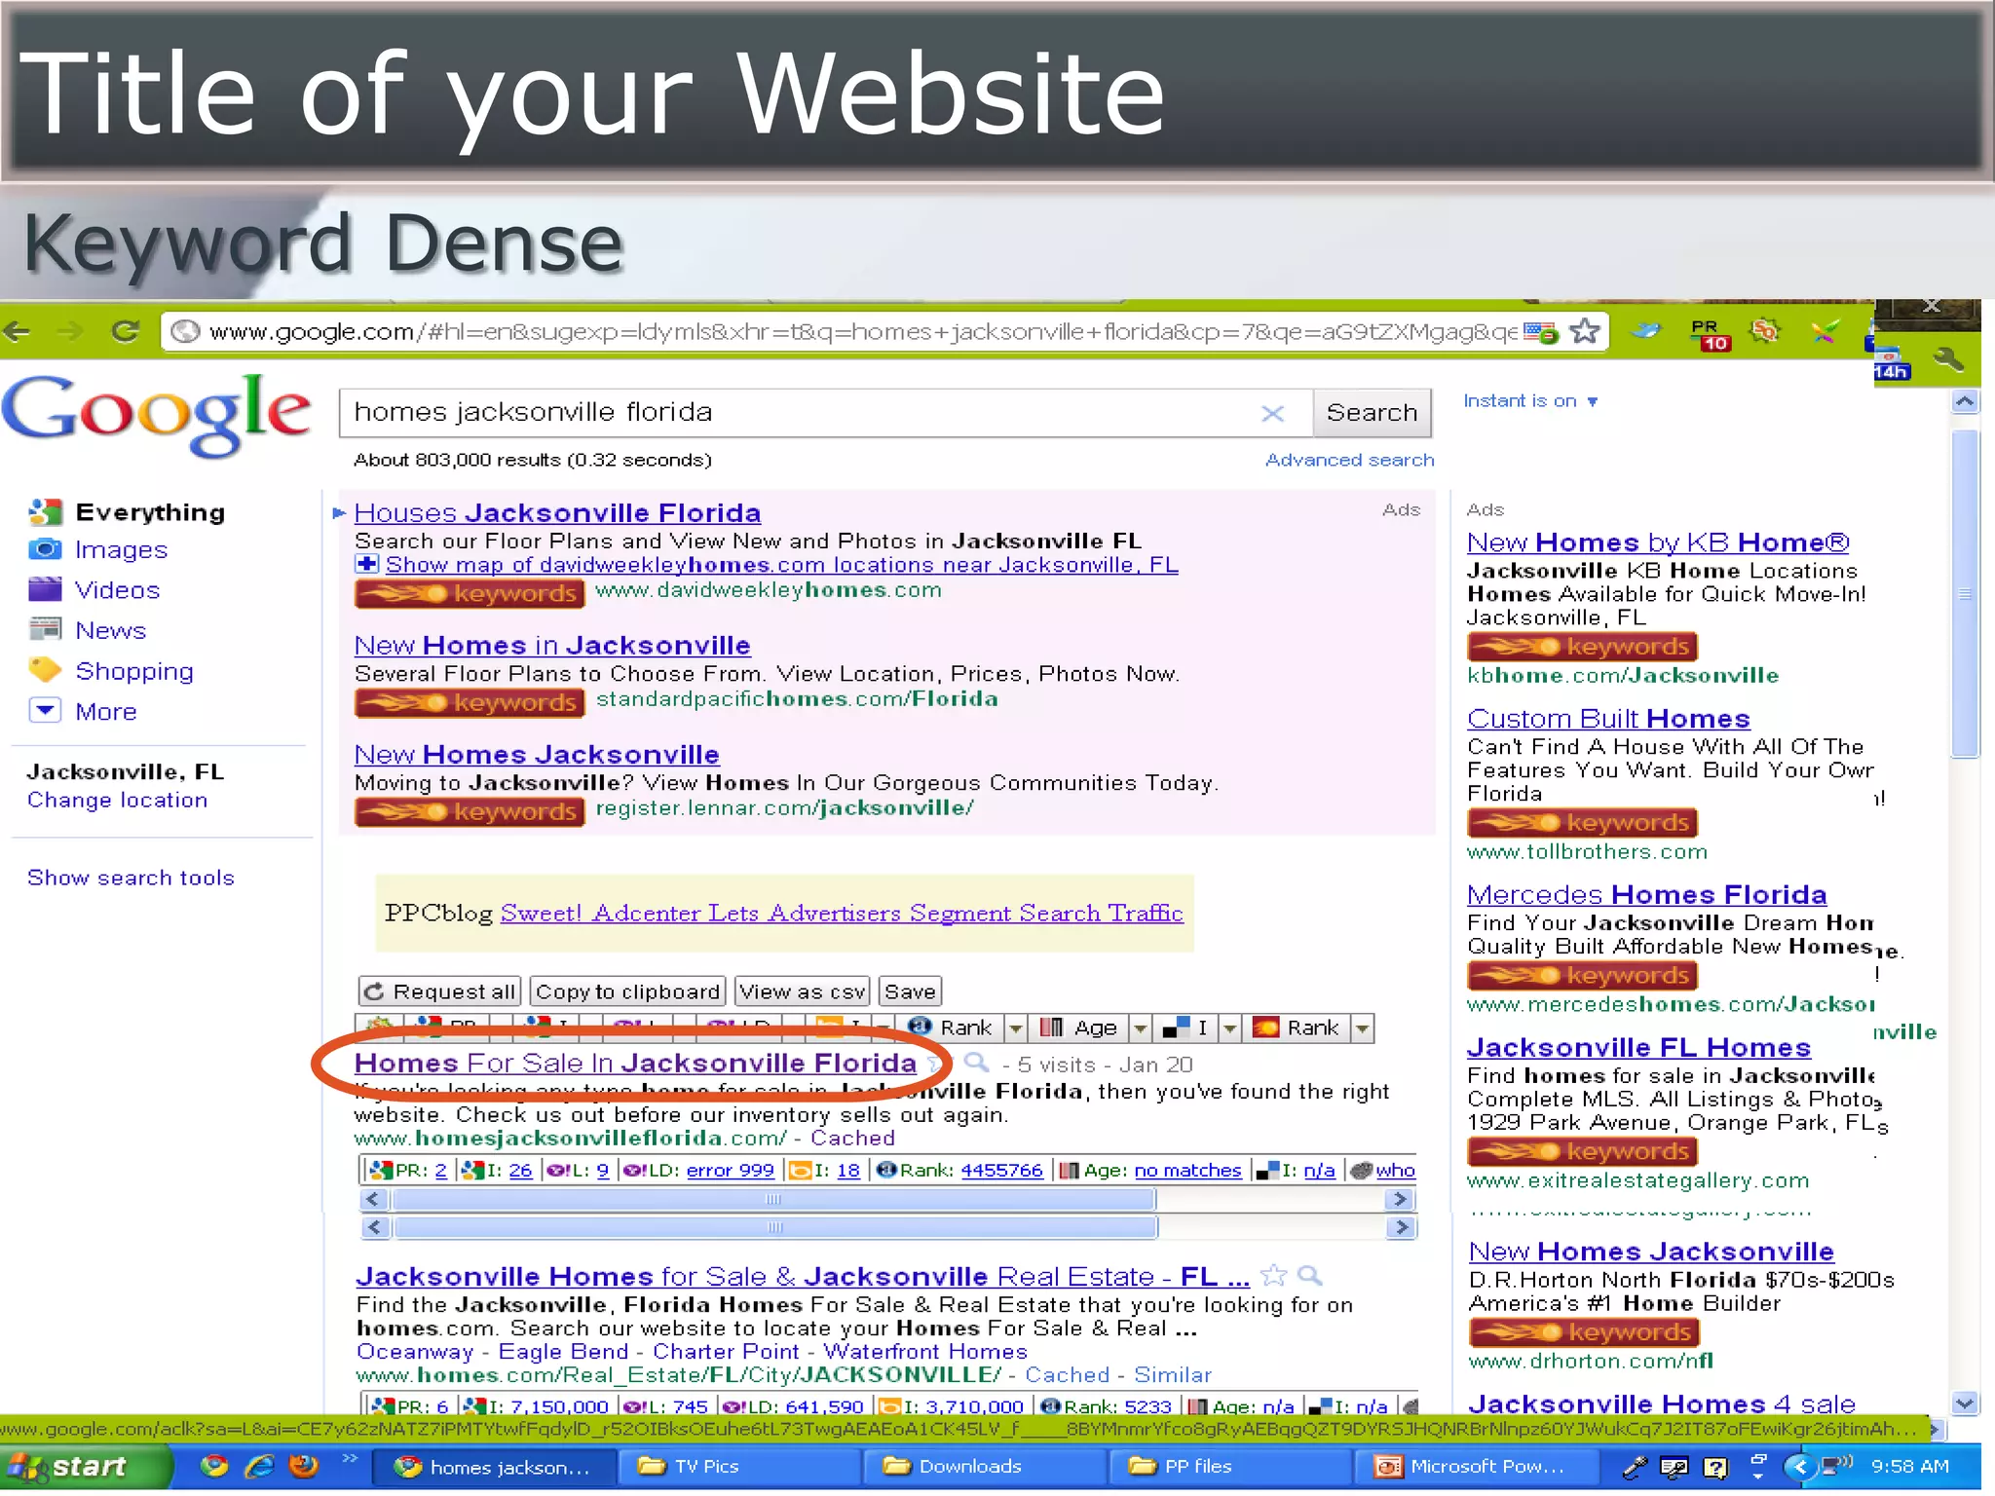Screen dimensions: 1995x1496
Task: Launch Internet Explorer from quick launch
Action: click(259, 1466)
